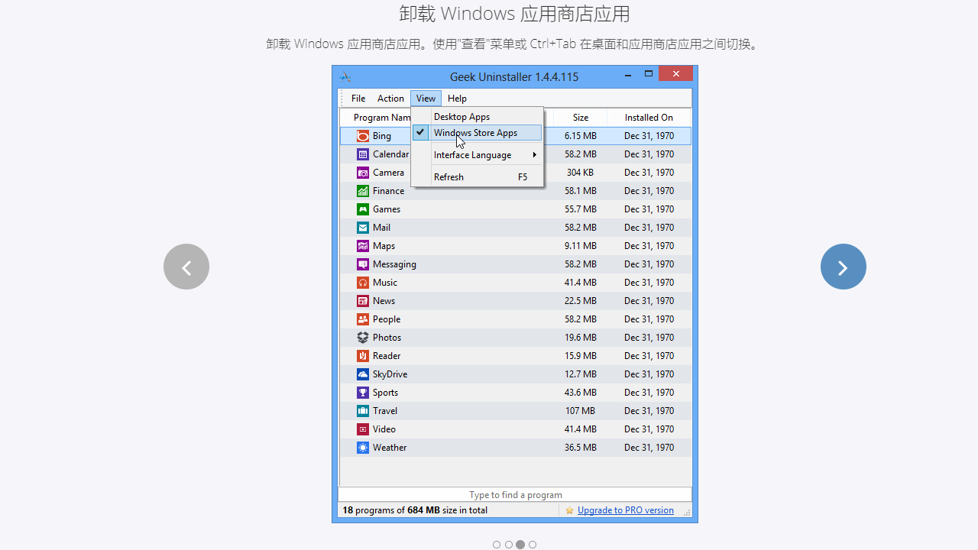The height and width of the screenshot is (550, 978).
Task: Select the Weather app icon
Action: (x=362, y=448)
